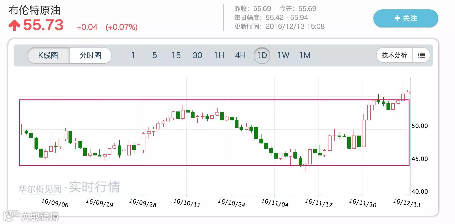
Task: Click the 布伦特原油 title
Action: tap(35, 10)
